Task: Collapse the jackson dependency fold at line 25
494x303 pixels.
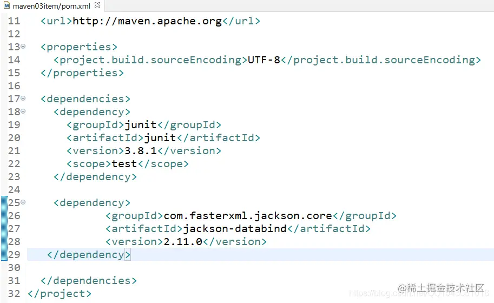Action: click(23, 202)
